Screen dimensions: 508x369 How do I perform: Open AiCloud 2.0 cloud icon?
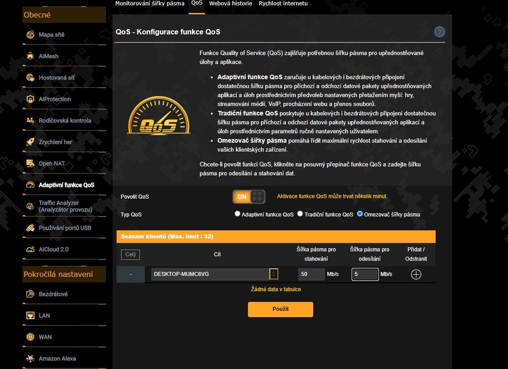[x=30, y=249]
